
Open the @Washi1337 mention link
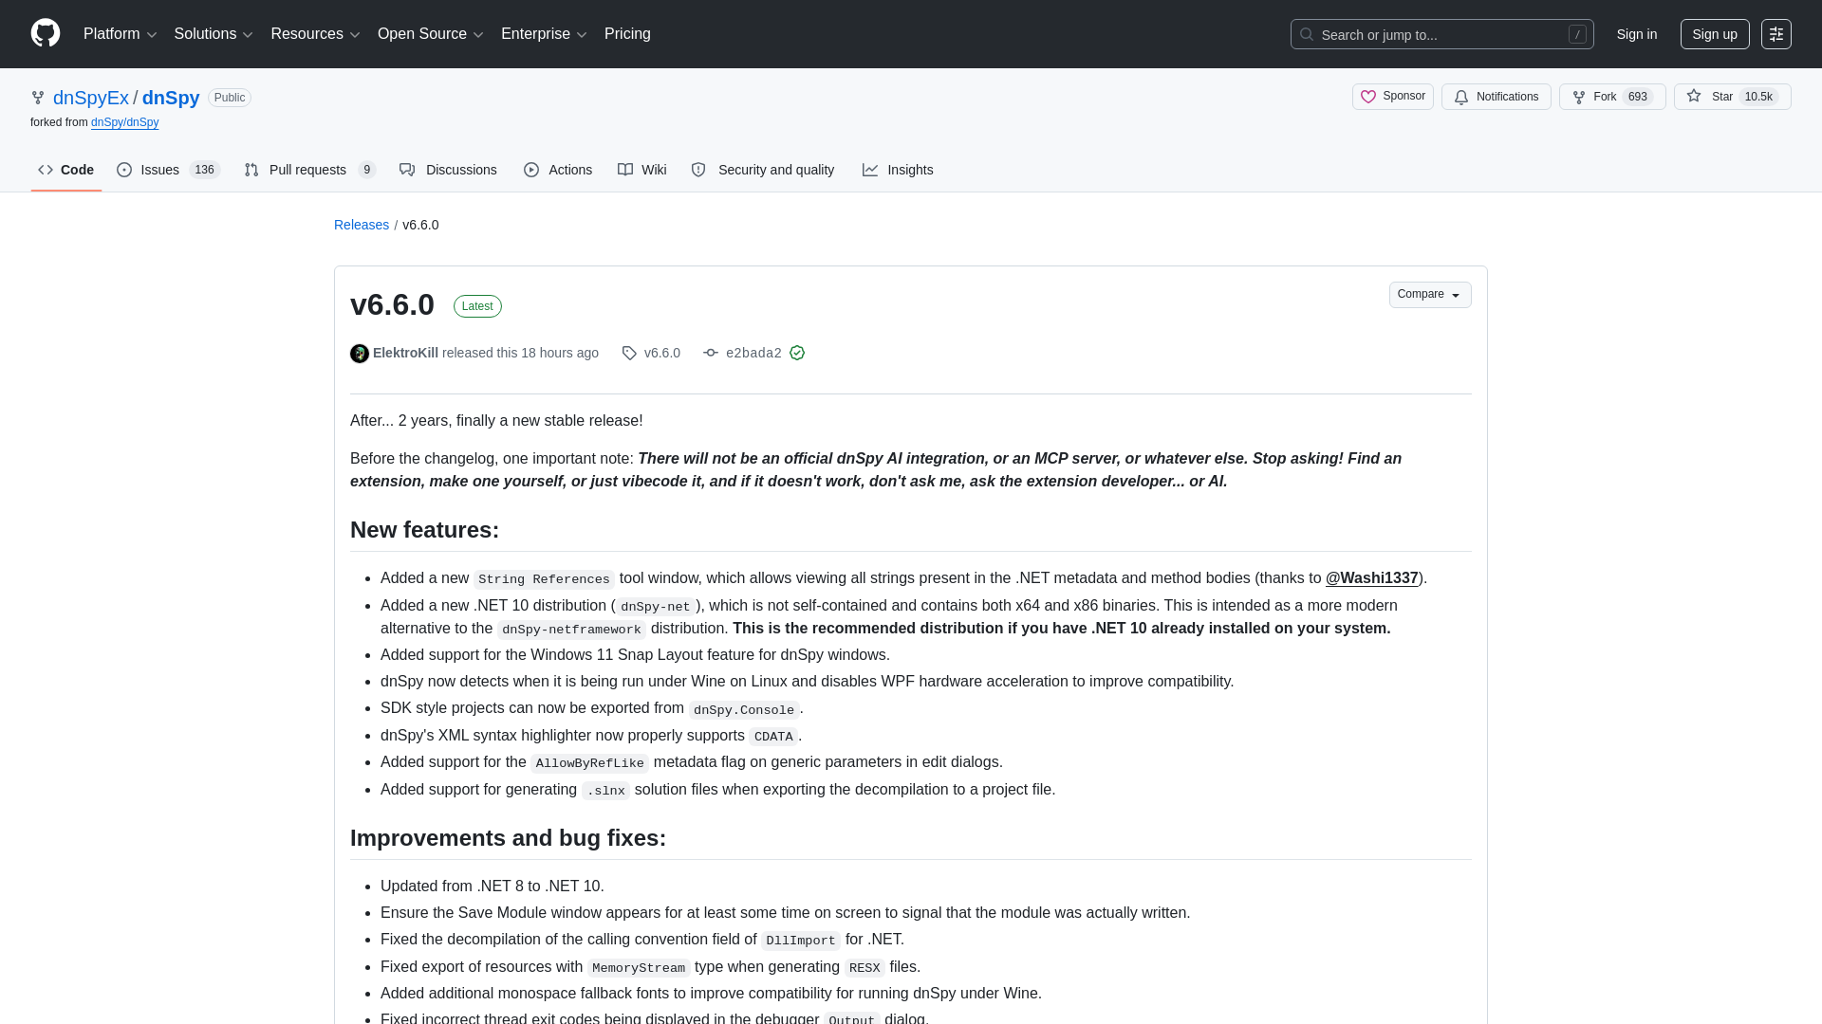pyautogui.click(x=1371, y=578)
